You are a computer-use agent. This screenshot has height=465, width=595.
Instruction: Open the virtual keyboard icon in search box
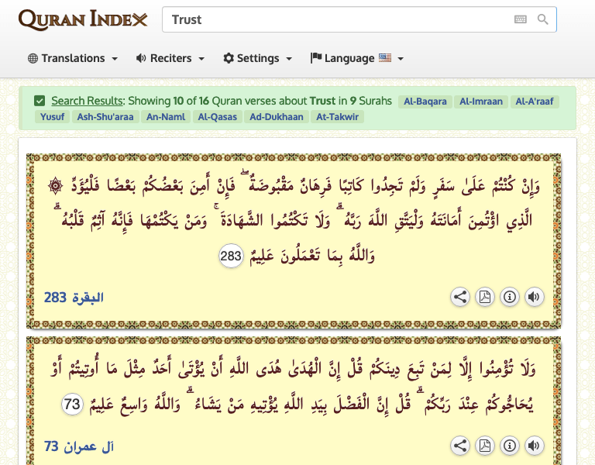(521, 19)
